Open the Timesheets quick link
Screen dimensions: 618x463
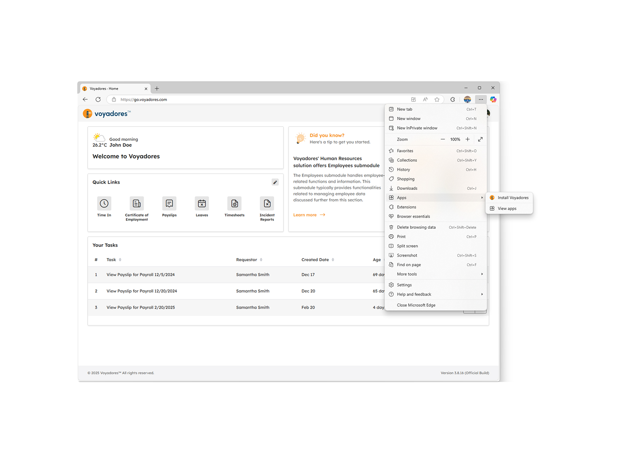[234, 207]
